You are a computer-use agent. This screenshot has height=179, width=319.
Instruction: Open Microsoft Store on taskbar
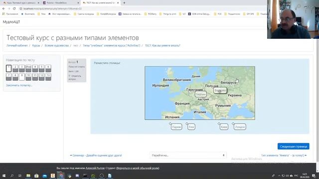coord(36,176)
